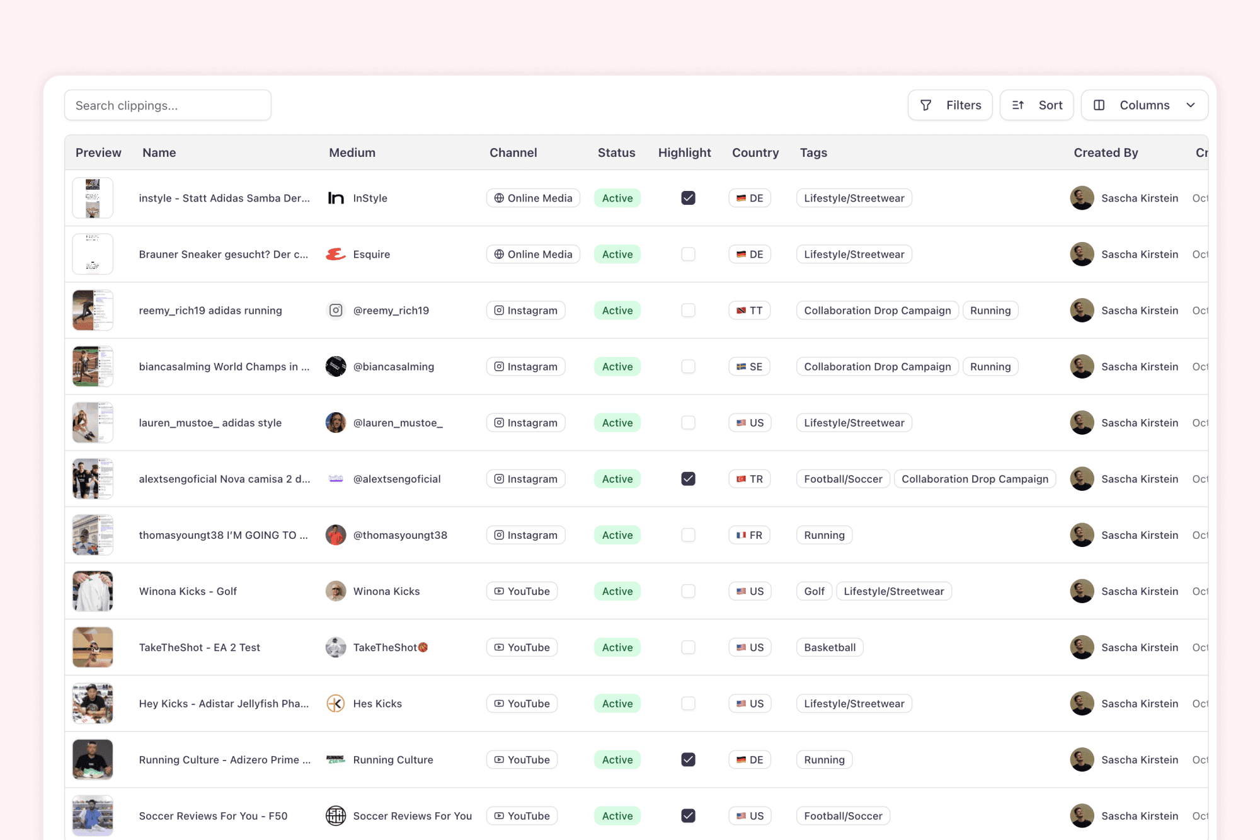1260x840 pixels.
Task: Click the Search clippings input field
Action: click(x=167, y=105)
